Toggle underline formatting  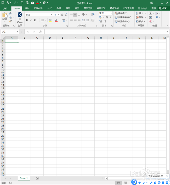[x=35, y=20]
